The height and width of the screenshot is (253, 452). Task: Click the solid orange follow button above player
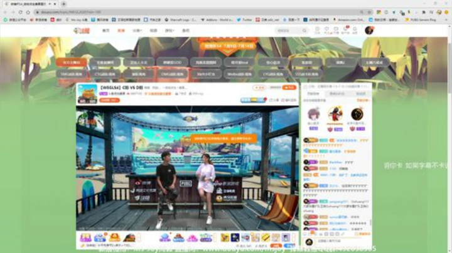coord(289,88)
